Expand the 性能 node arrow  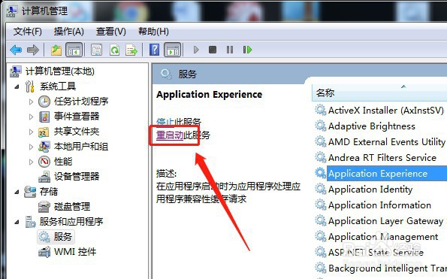[x=31, y=162]
